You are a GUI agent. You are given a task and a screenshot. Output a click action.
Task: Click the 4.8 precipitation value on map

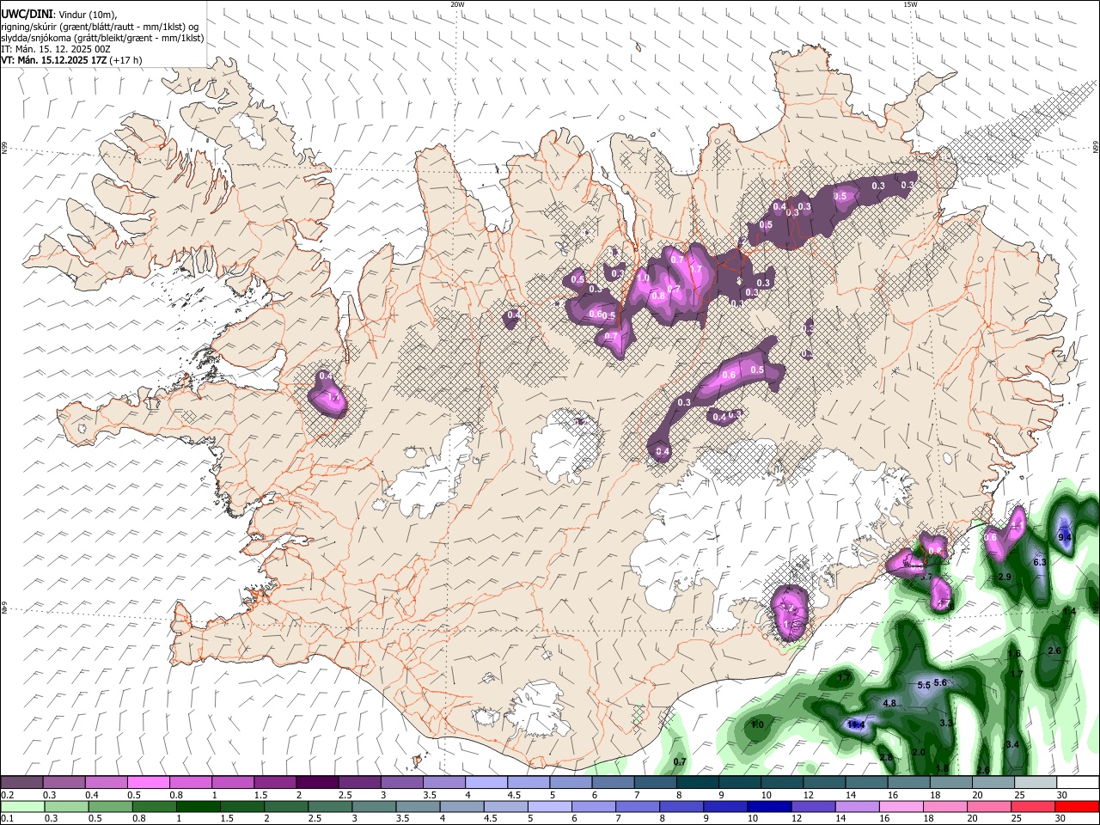889,703
